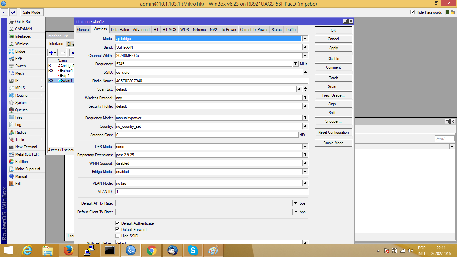This screenshot has height=257, width=457.
Task: Expand the Default AP Tx Rate field
Action: [x=296, y=203]
